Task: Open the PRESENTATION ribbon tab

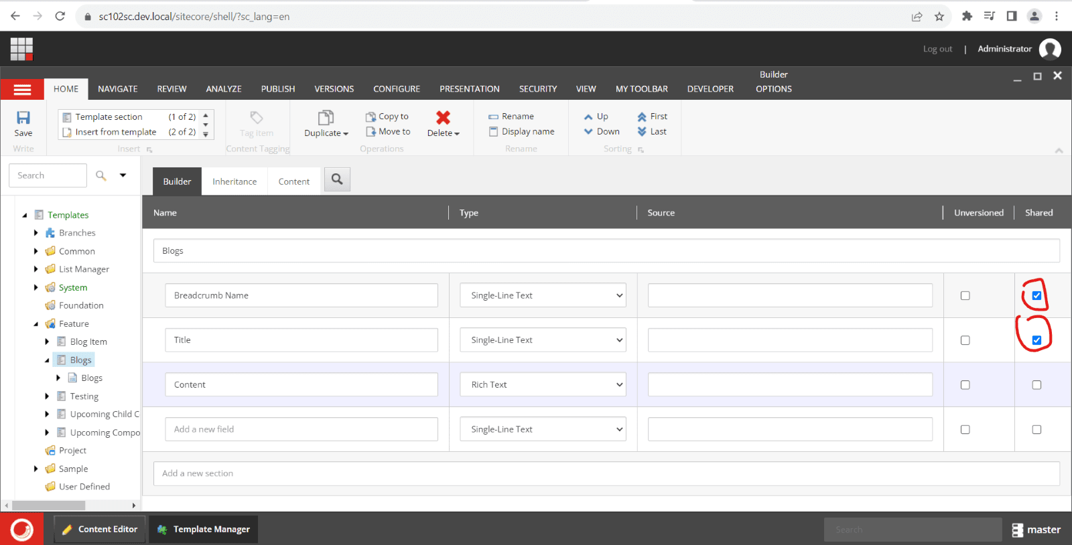Action: (470, 89)
